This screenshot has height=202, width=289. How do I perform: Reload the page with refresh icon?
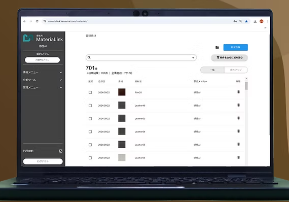37,21
